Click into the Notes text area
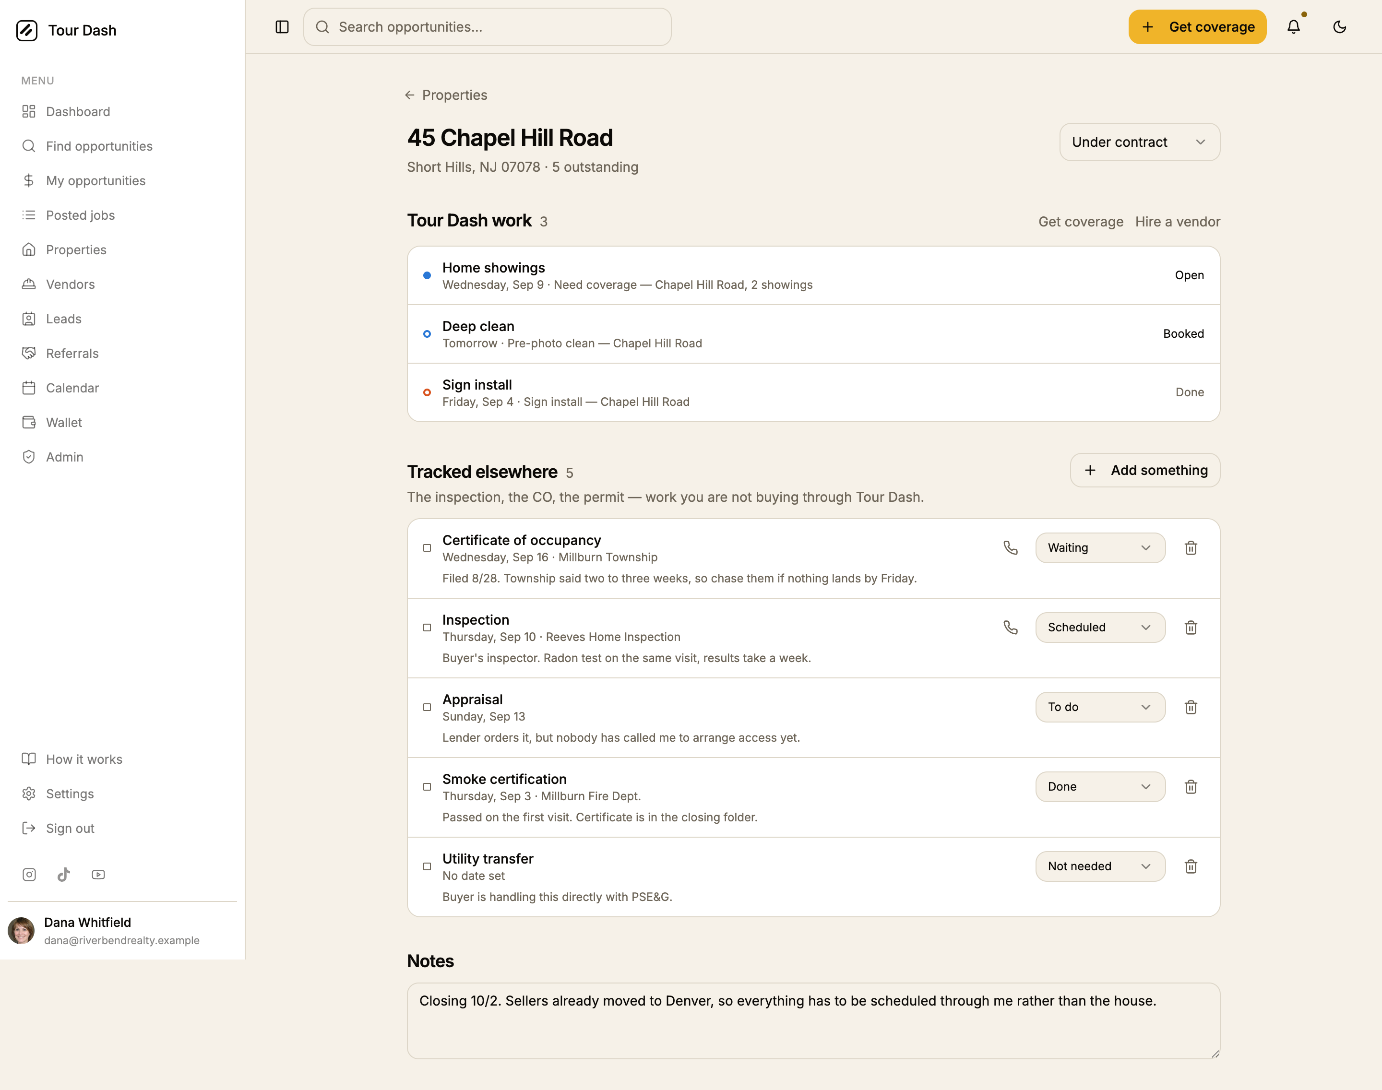The width and height of the screenshot is (1382, 1090). tap(813, 1020)
